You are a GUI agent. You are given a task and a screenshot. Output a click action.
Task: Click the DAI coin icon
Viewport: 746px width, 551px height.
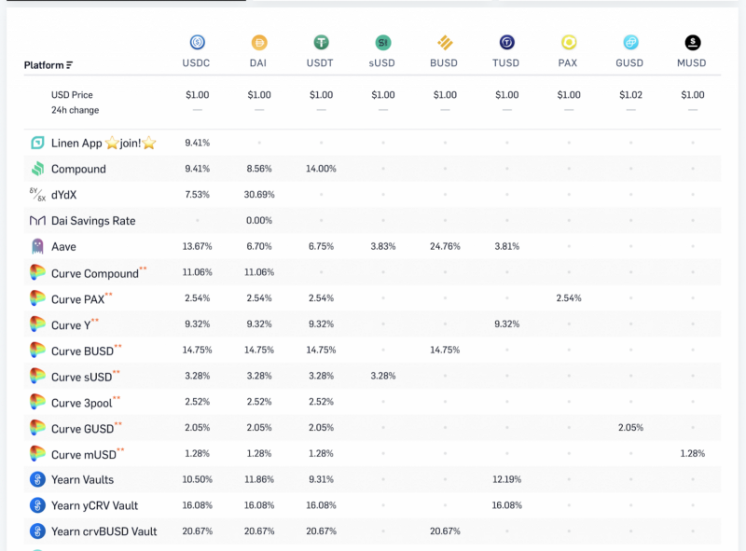click(x=259, y=42)
